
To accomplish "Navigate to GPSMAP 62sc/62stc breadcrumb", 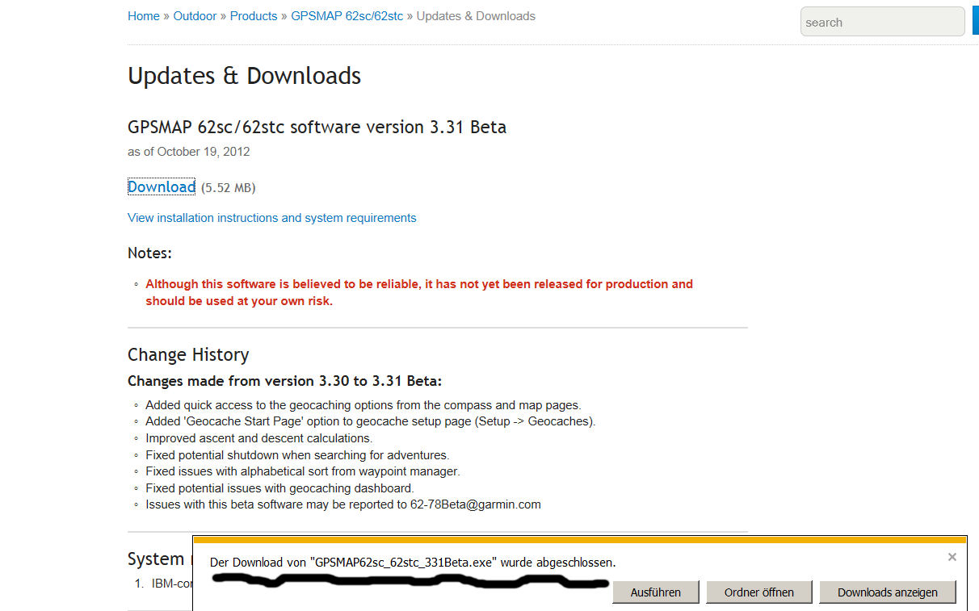I will pyautogui.click(x=347, y=16).
